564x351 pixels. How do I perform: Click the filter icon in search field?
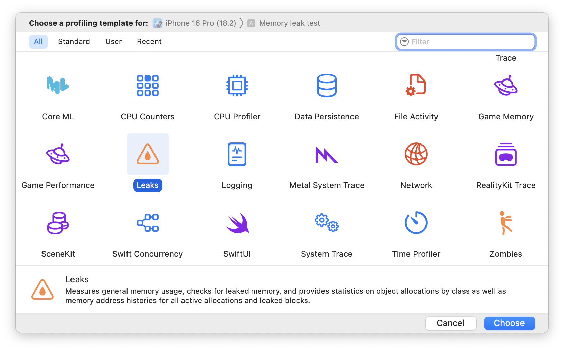coord(404,42)
